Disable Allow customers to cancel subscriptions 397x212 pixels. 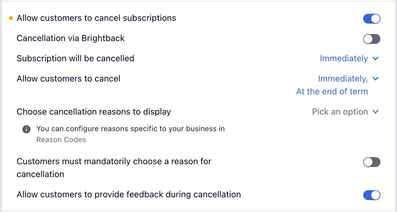coord(372,19)
